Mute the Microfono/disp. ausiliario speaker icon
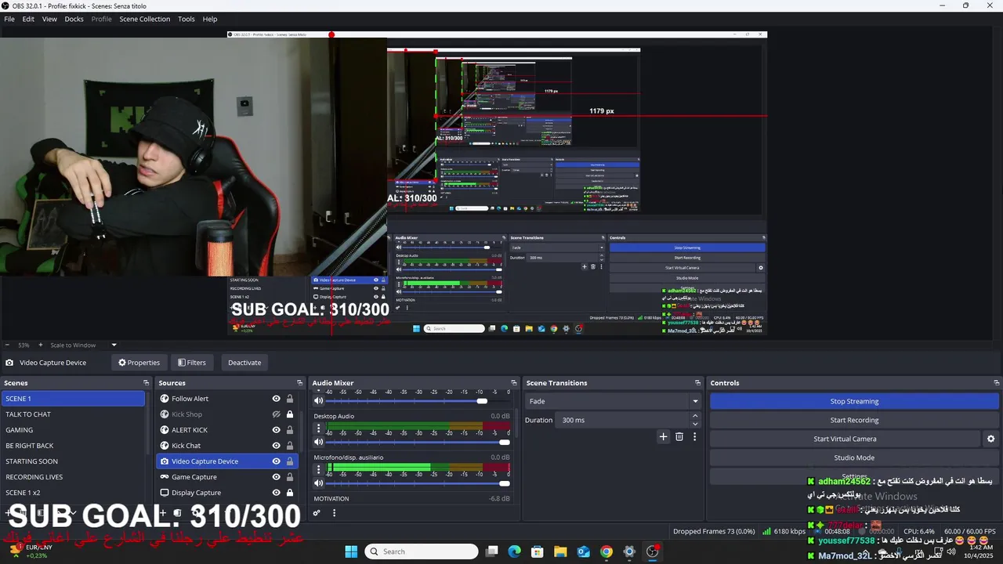 (x=318, y=483)
